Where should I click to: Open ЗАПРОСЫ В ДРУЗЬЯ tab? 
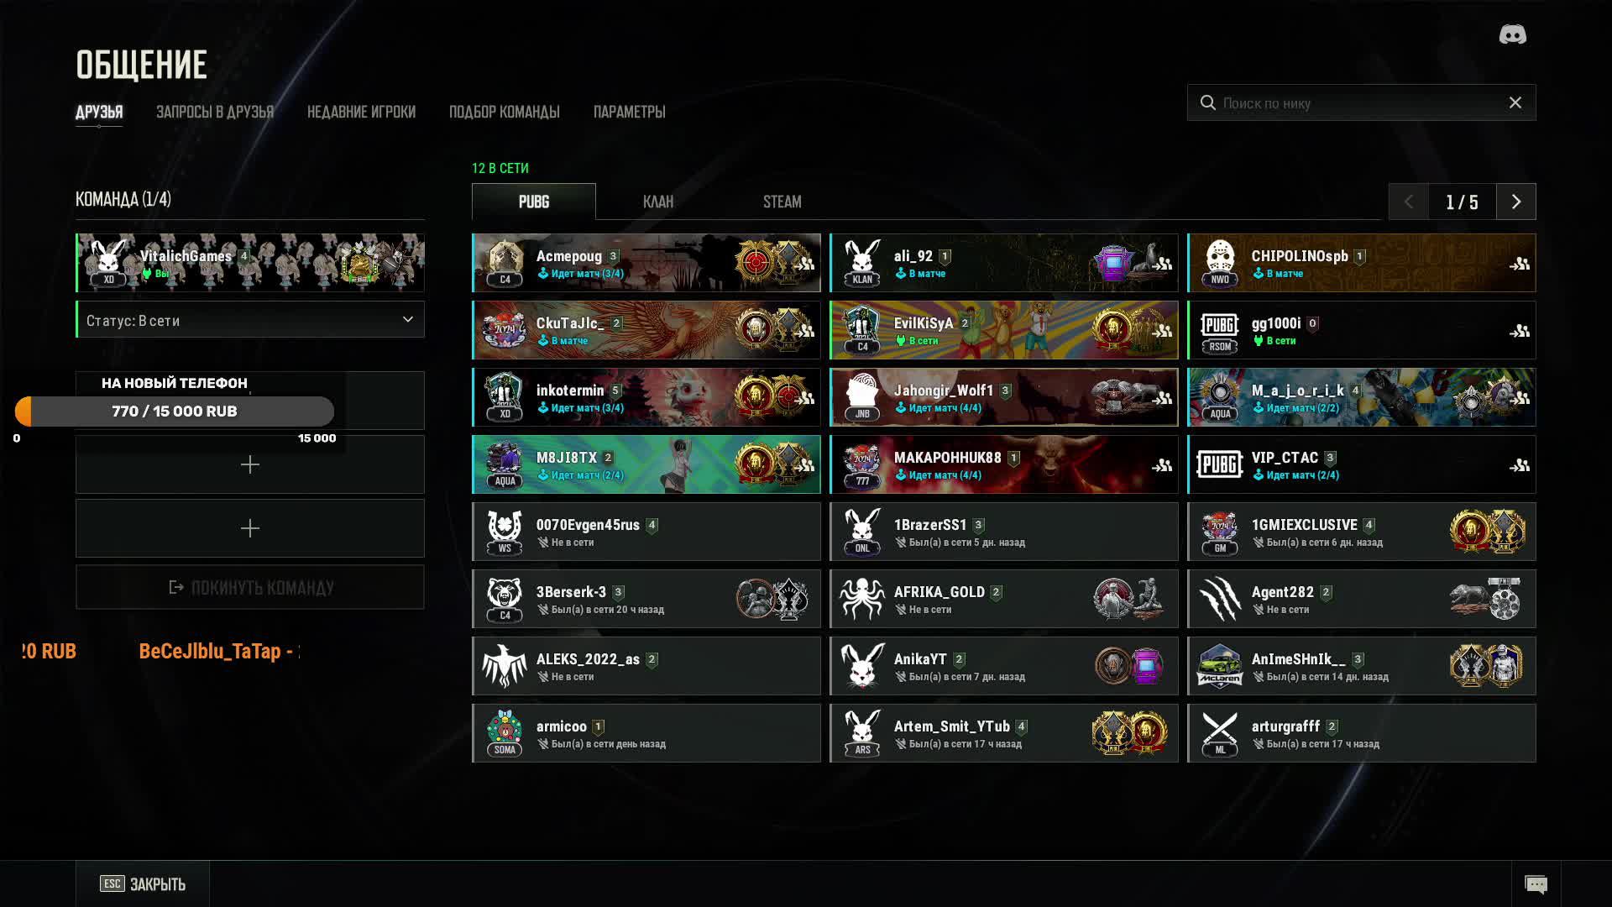pyautogui.click(x=215, y=112)
